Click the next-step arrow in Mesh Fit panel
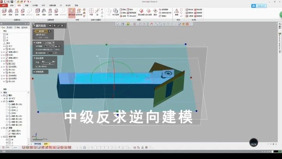 50,25
